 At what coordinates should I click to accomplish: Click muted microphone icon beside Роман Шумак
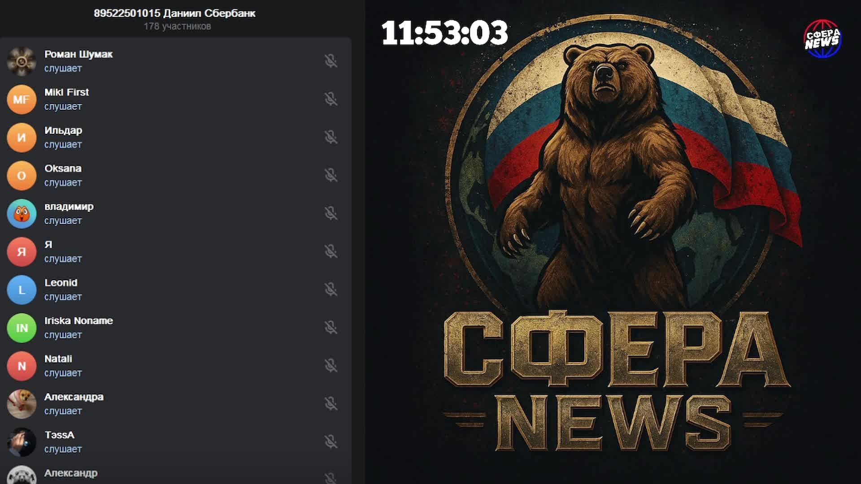point(331,61)
